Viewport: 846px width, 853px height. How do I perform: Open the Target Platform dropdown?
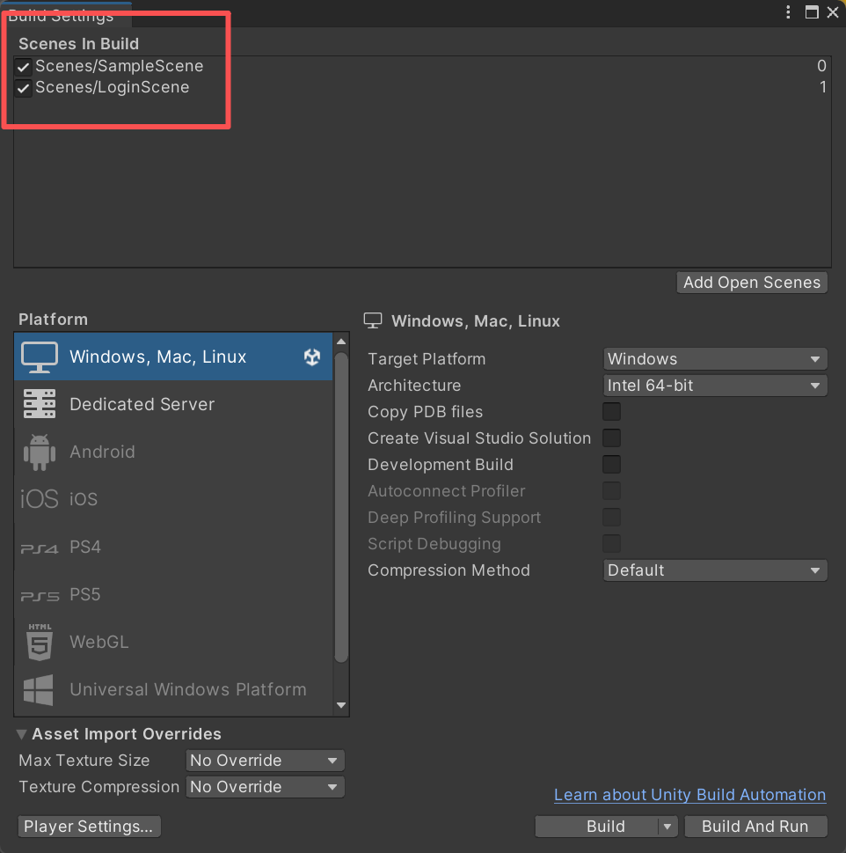tap(715, 359)
